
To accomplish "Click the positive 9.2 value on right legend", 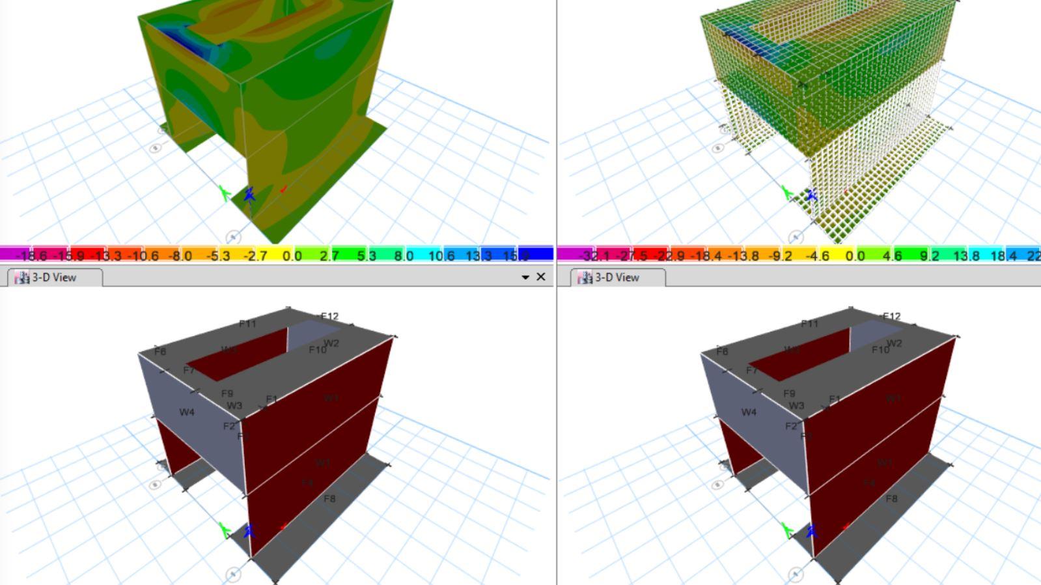I will pos(929,255).
